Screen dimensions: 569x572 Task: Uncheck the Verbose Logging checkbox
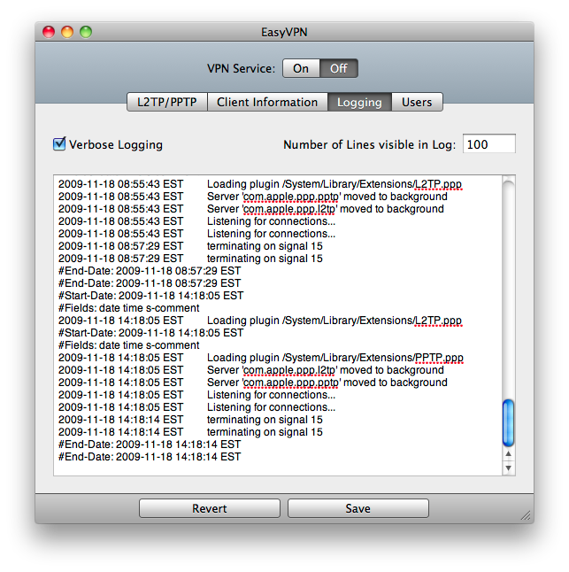[x=59, y=144]
